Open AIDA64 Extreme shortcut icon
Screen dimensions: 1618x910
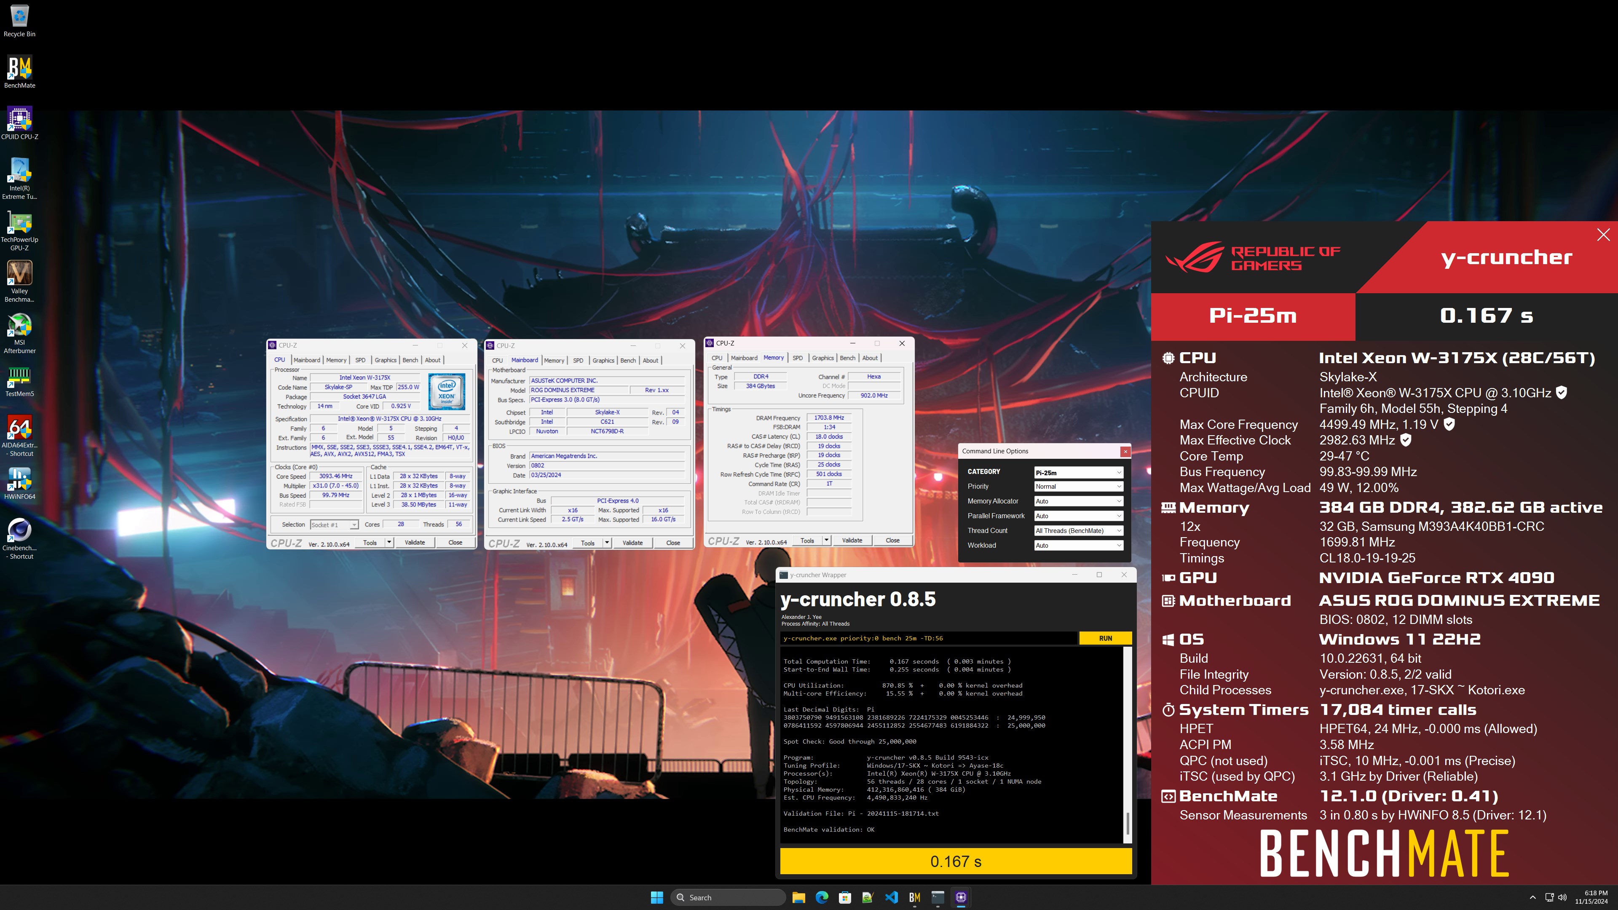pos(19,436)
